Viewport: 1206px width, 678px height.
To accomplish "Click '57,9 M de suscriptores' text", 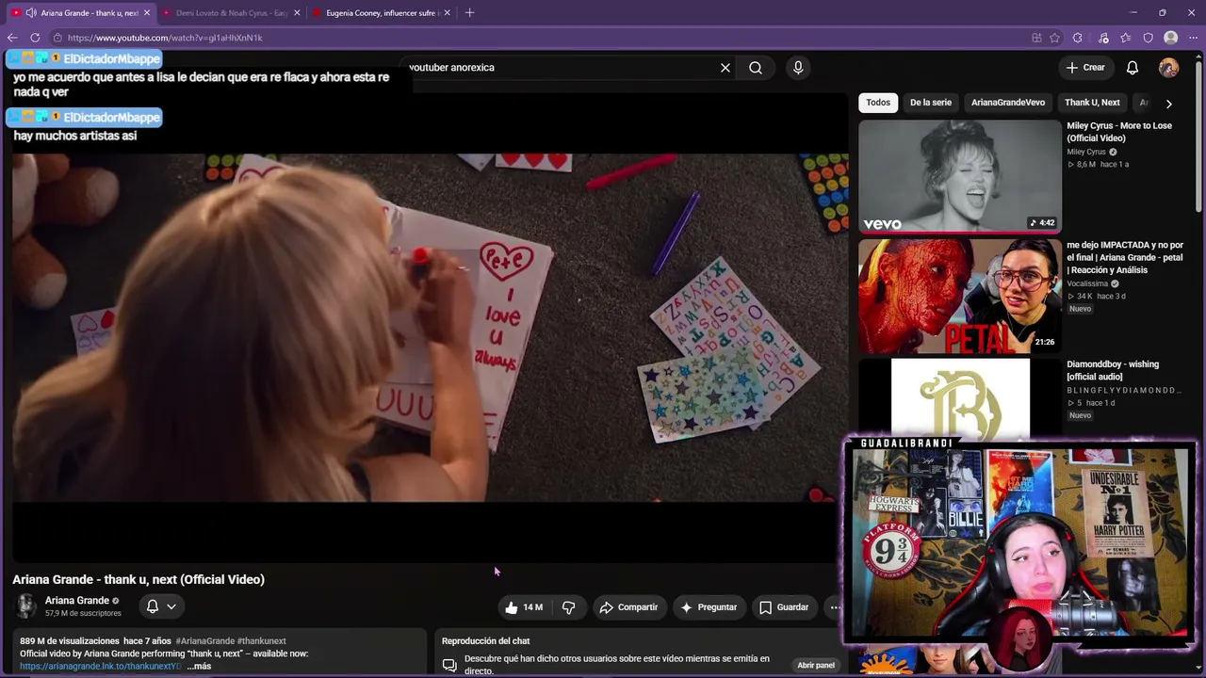I will (x=83, y=614).
